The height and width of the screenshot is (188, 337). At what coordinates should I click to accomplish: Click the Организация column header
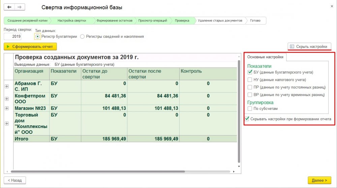click(31, 74)
